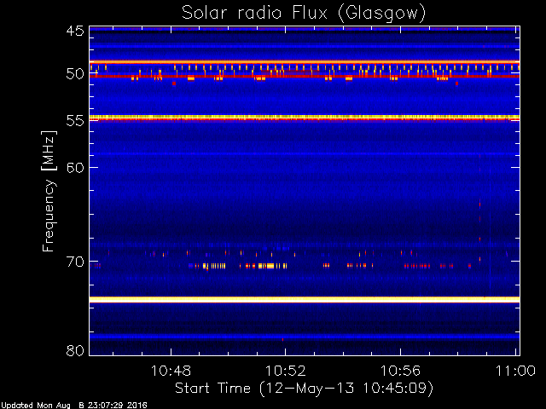Click the 'Start Time (12-May-13 10:45:09)' label
This screenshot has width=546, height=409.
click(x=304, y=389)
